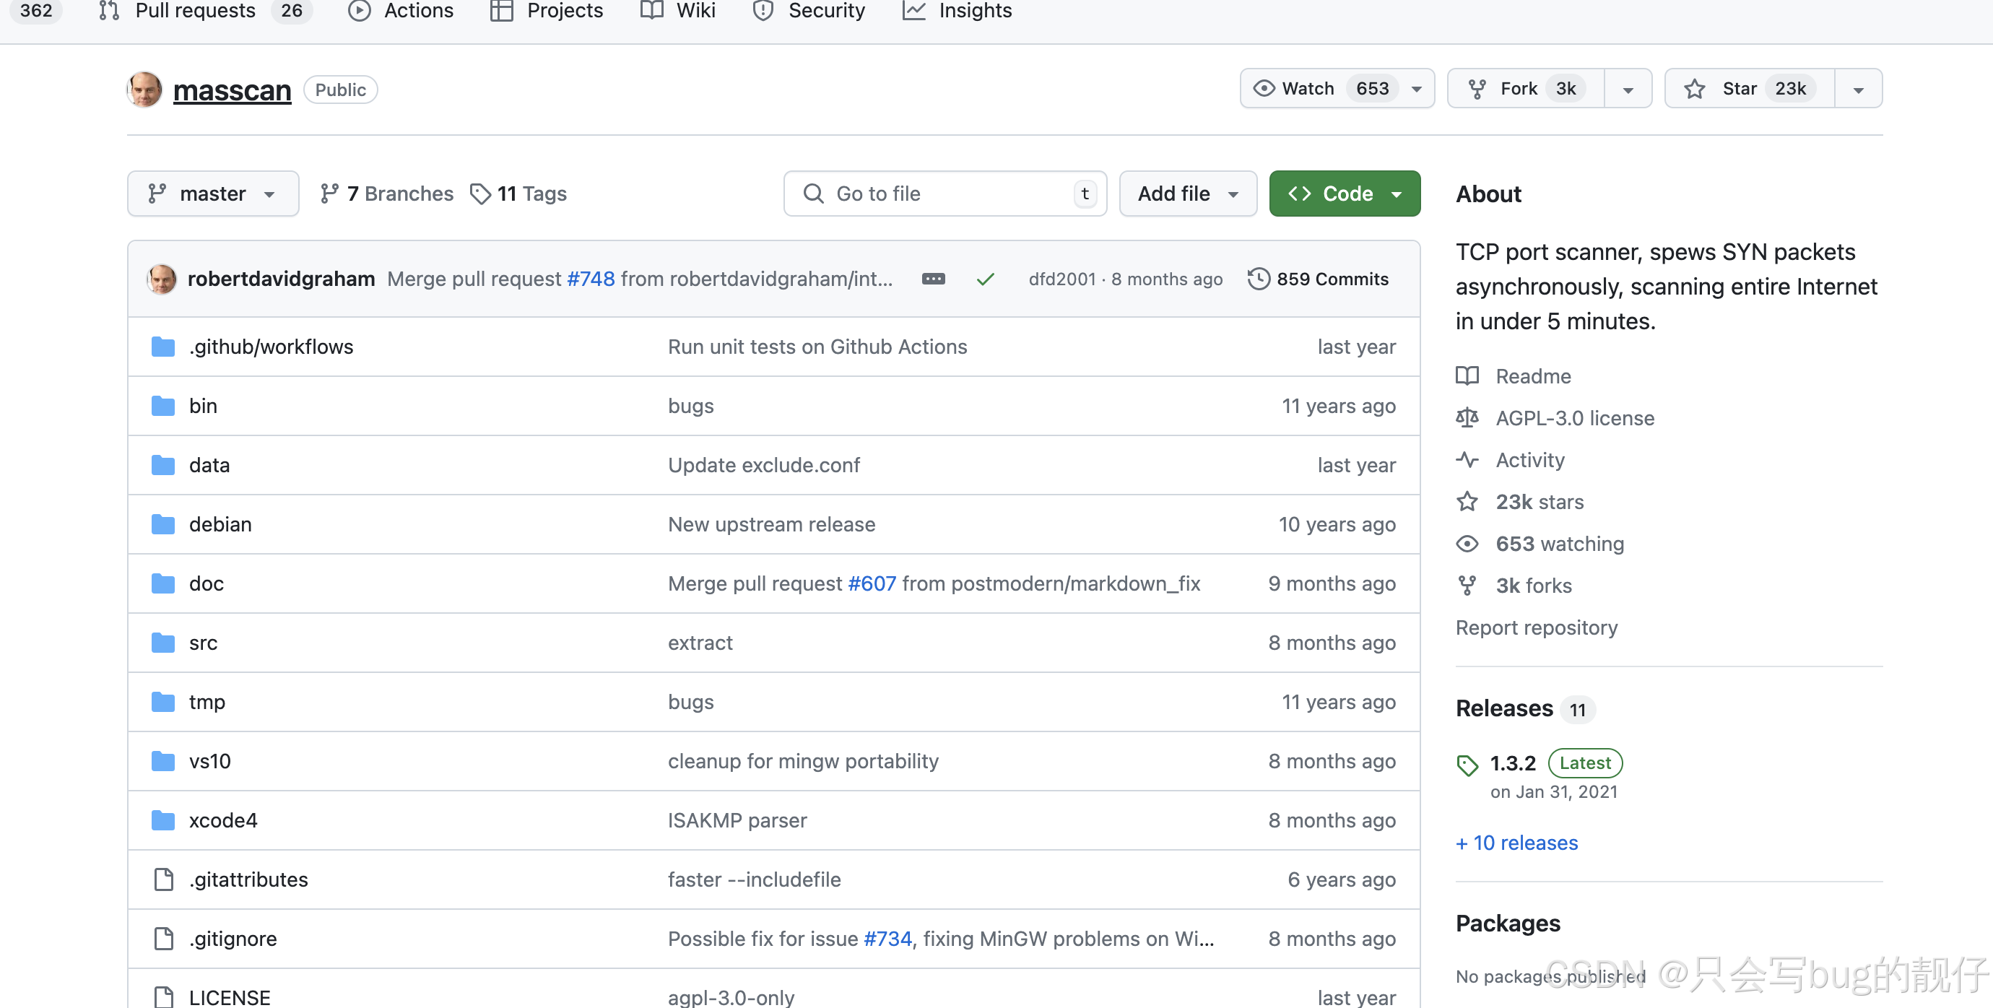
Task: Expand the commit message ellipsis button
Action: [933, 279]
